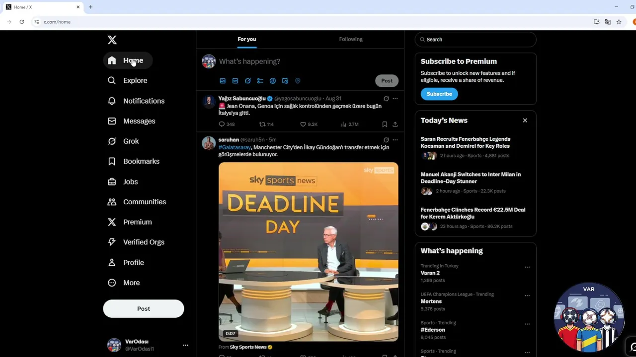Click the x.com/home address bar
The height and width of the screenshot is (357, 636).
point(313,22)
